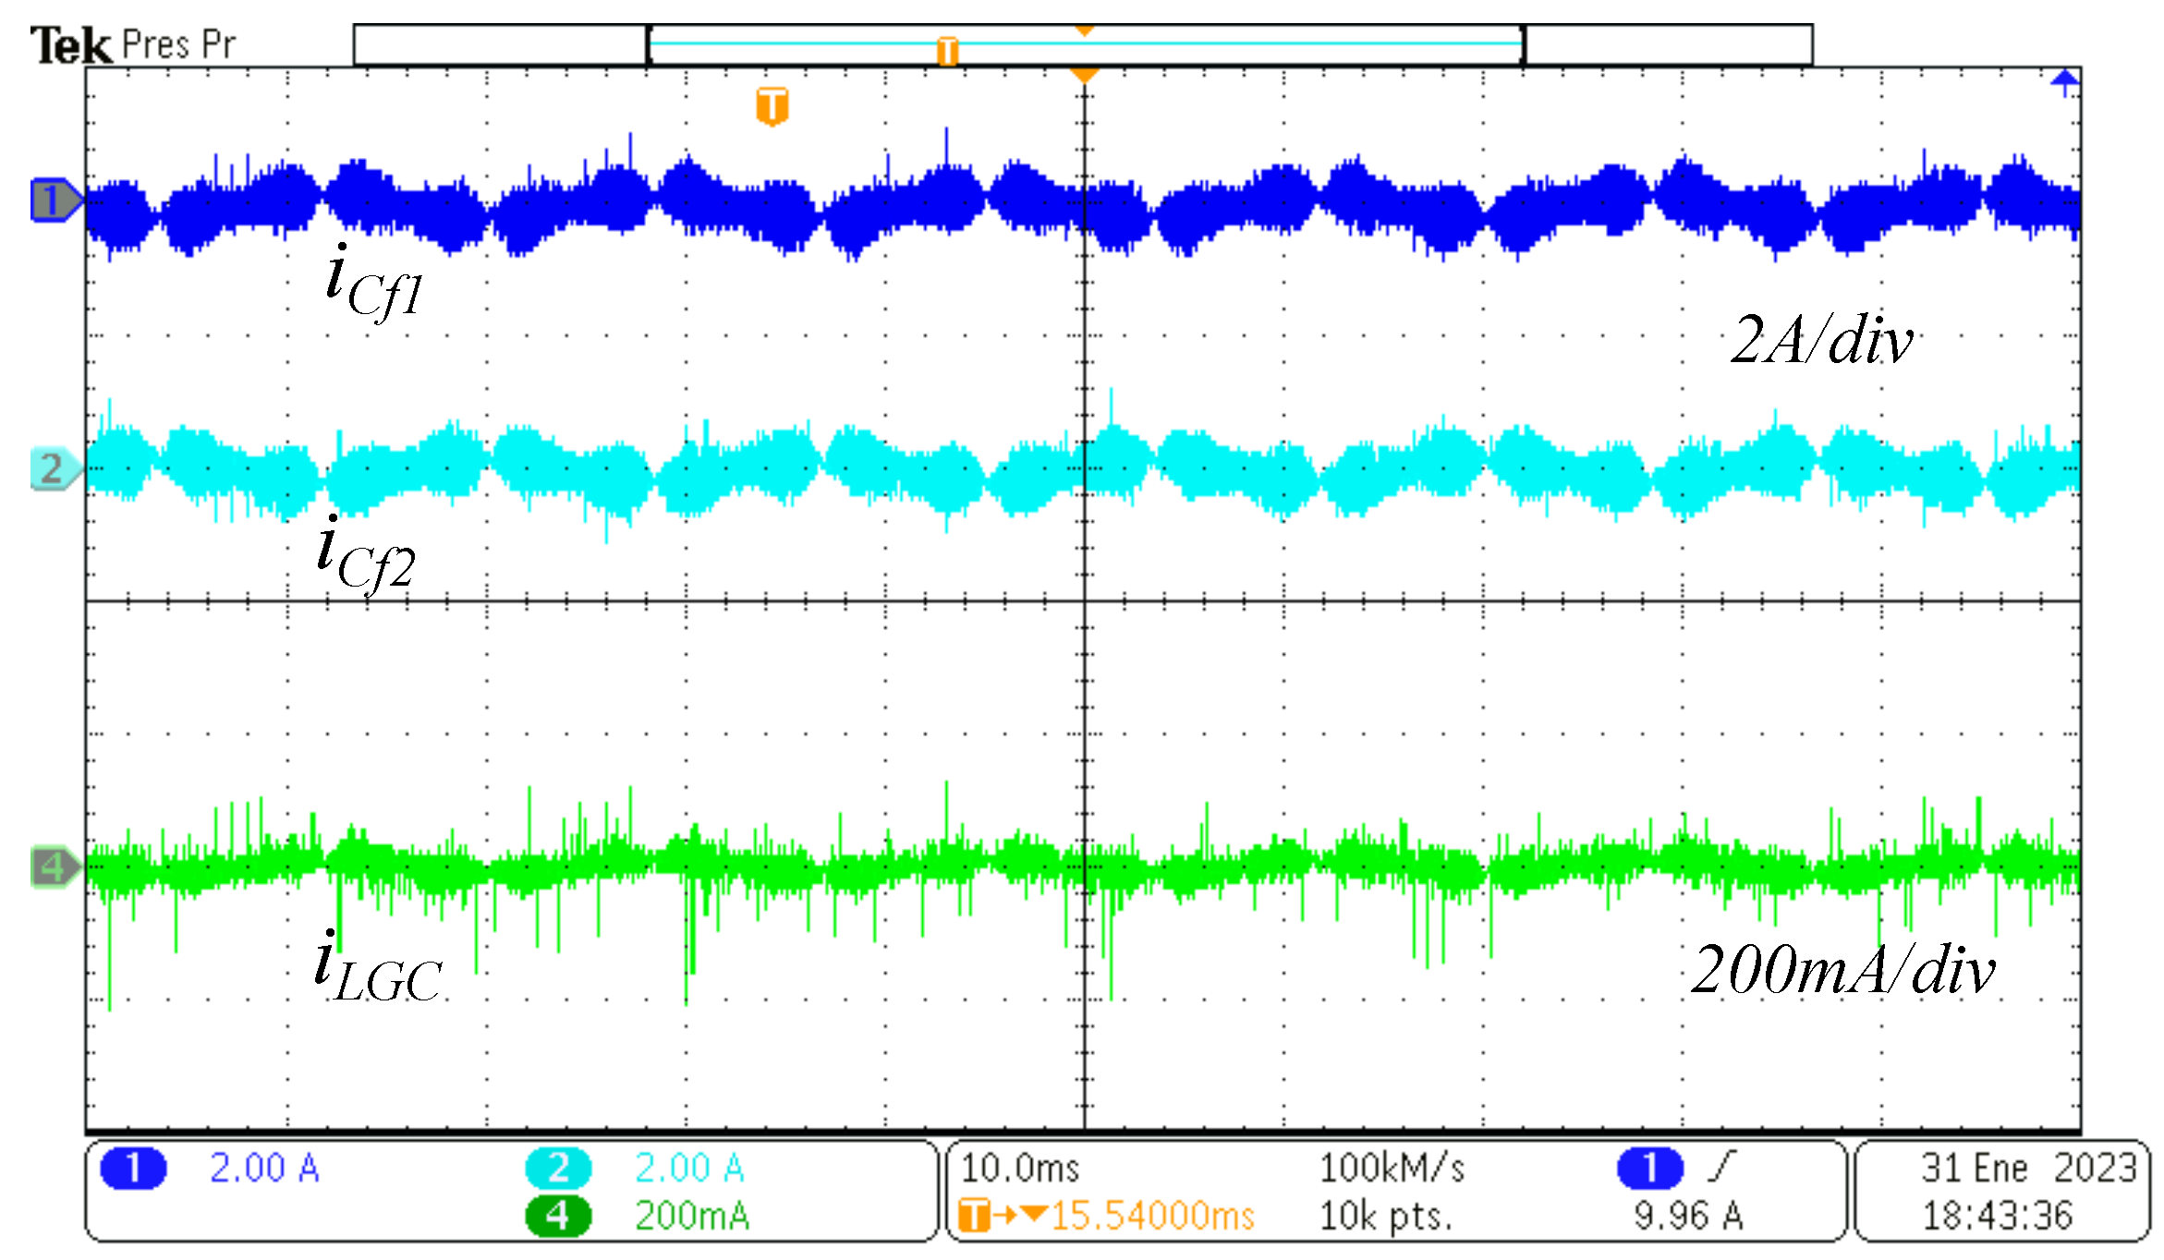Click orange trigger T marker in graticule

coord(772,105)
